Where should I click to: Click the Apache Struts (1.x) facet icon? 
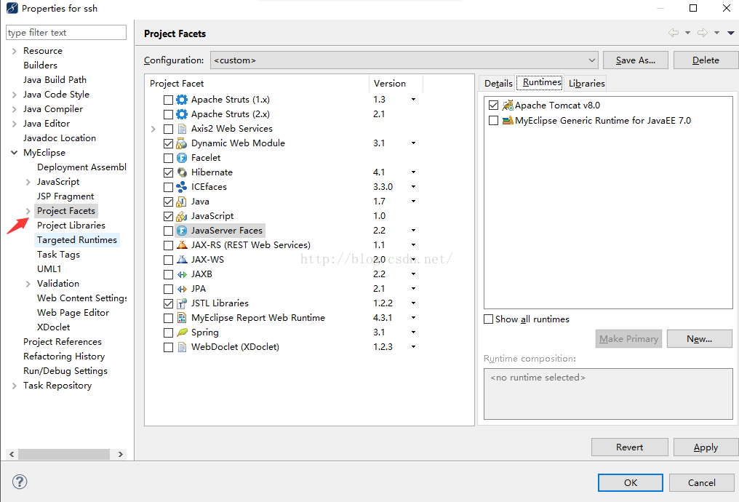point(182,100)
